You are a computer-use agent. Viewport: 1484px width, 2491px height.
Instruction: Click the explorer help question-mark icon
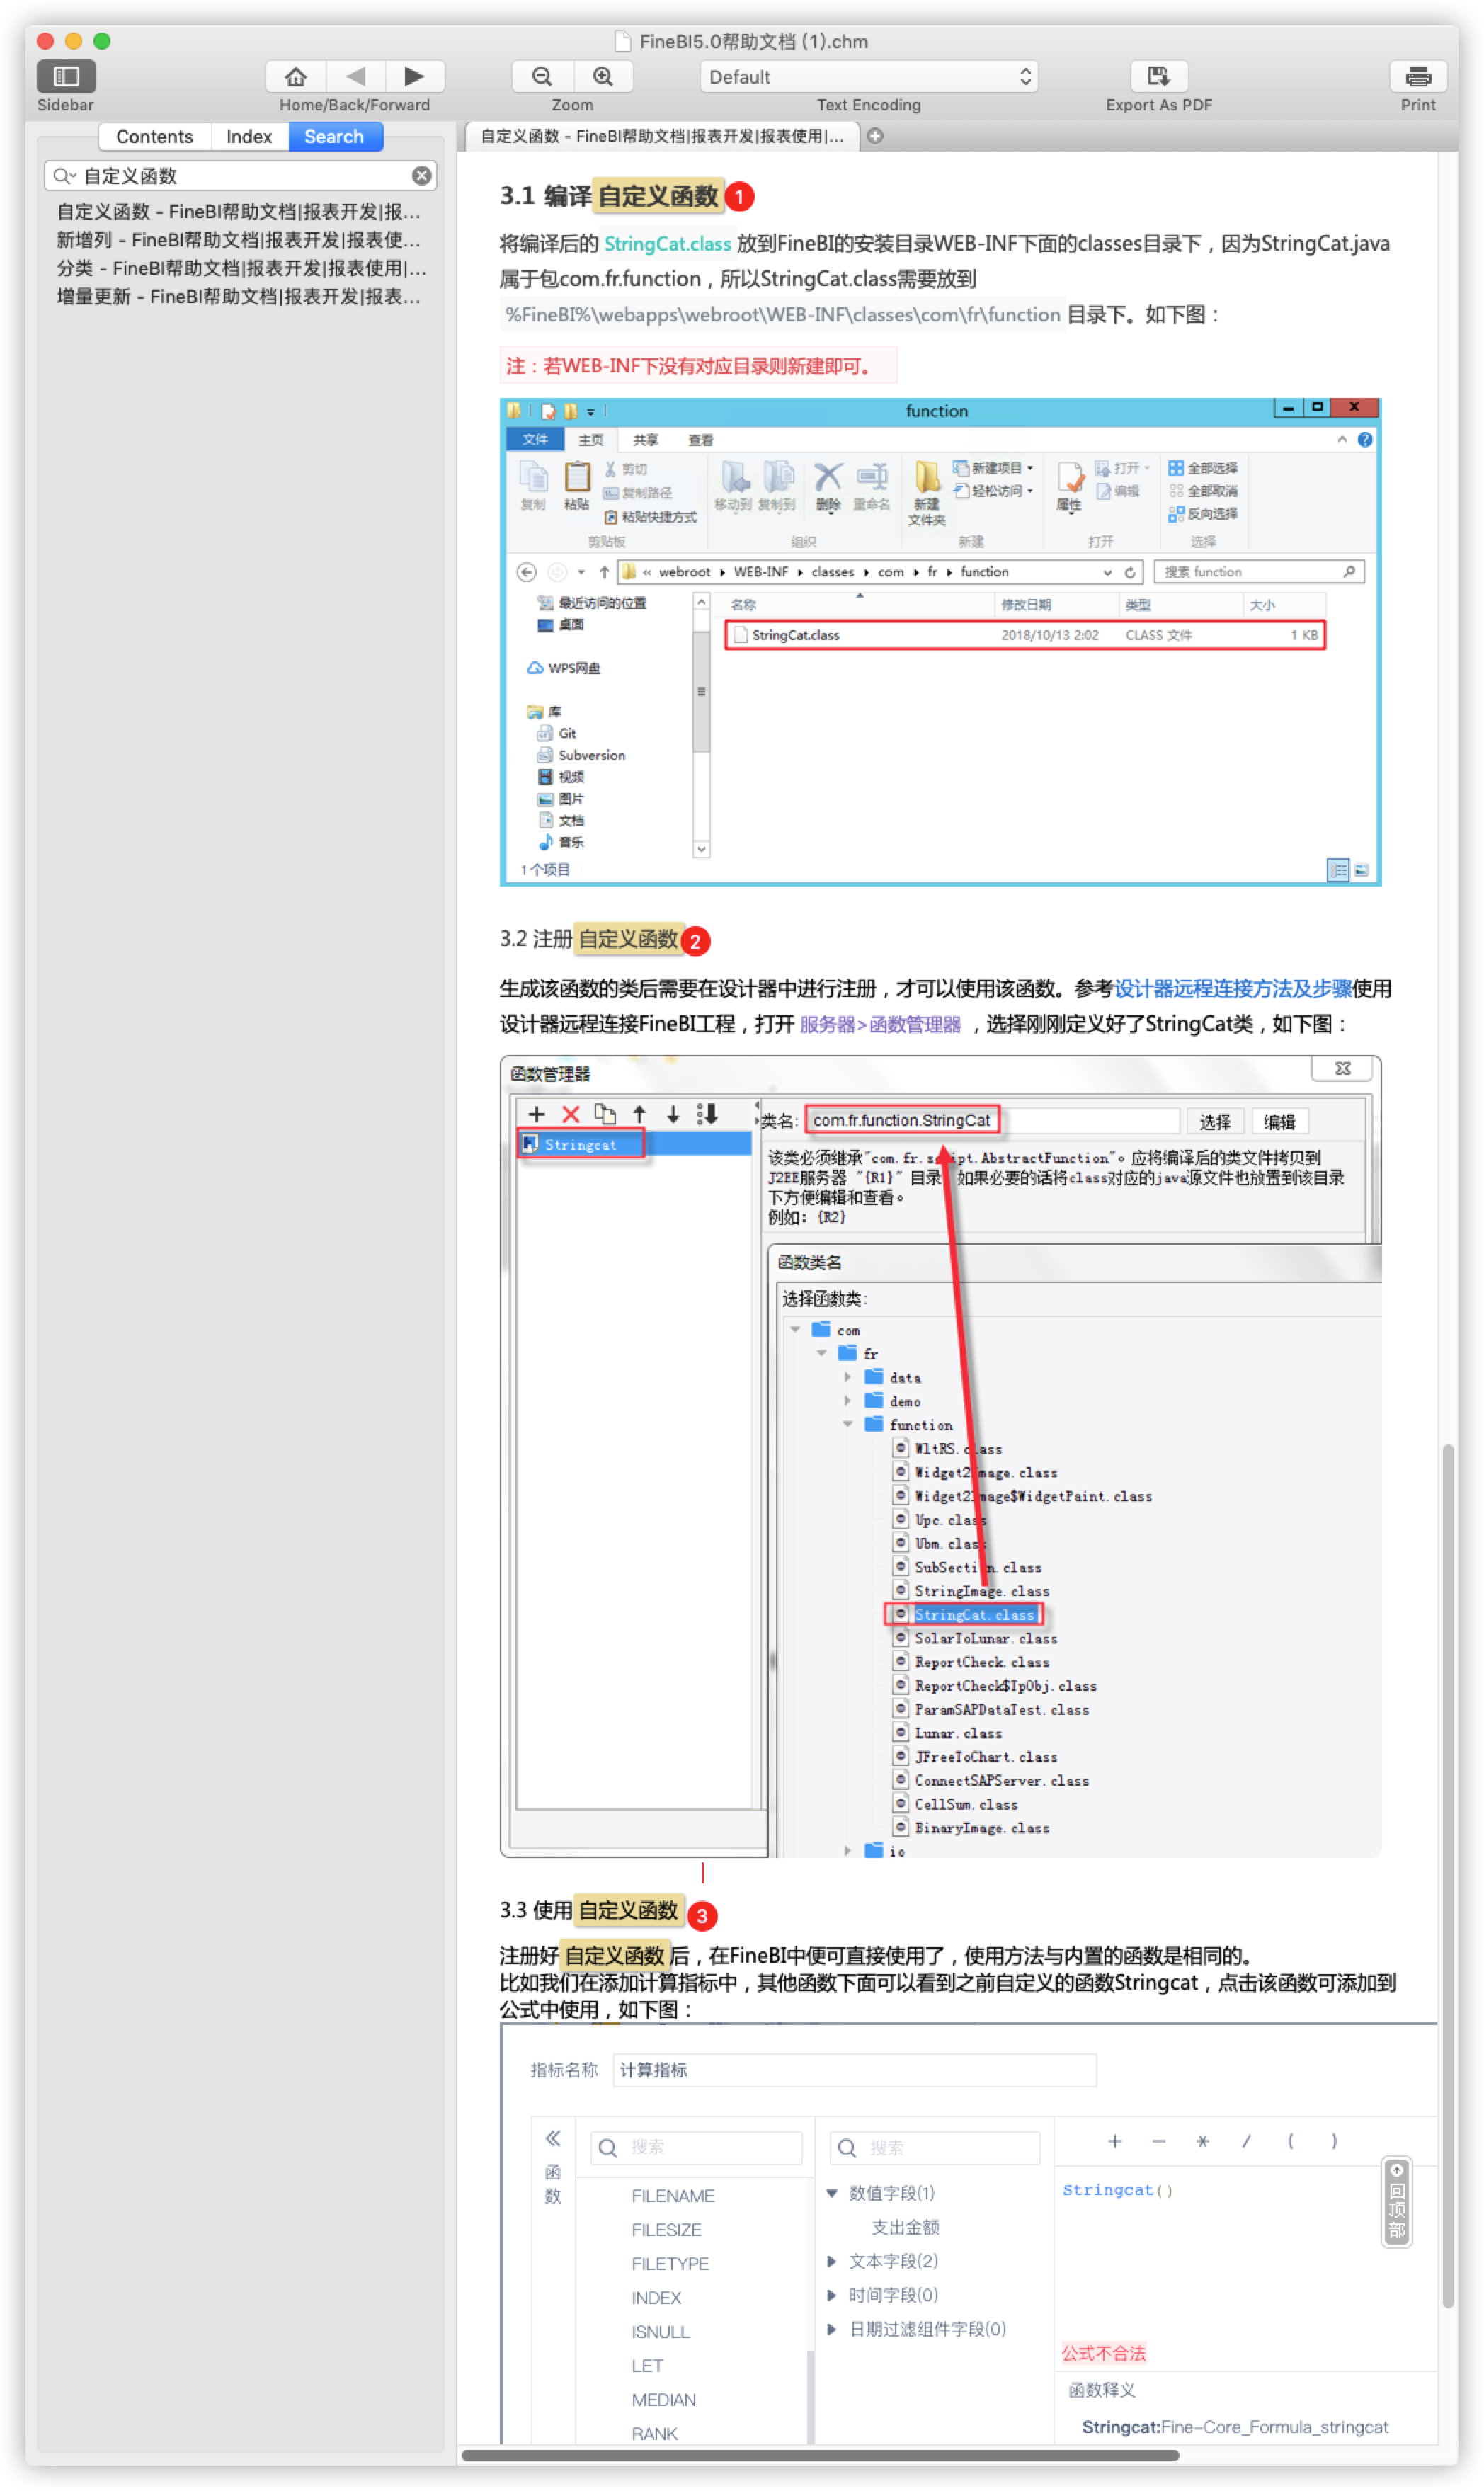coord(1365,440)
